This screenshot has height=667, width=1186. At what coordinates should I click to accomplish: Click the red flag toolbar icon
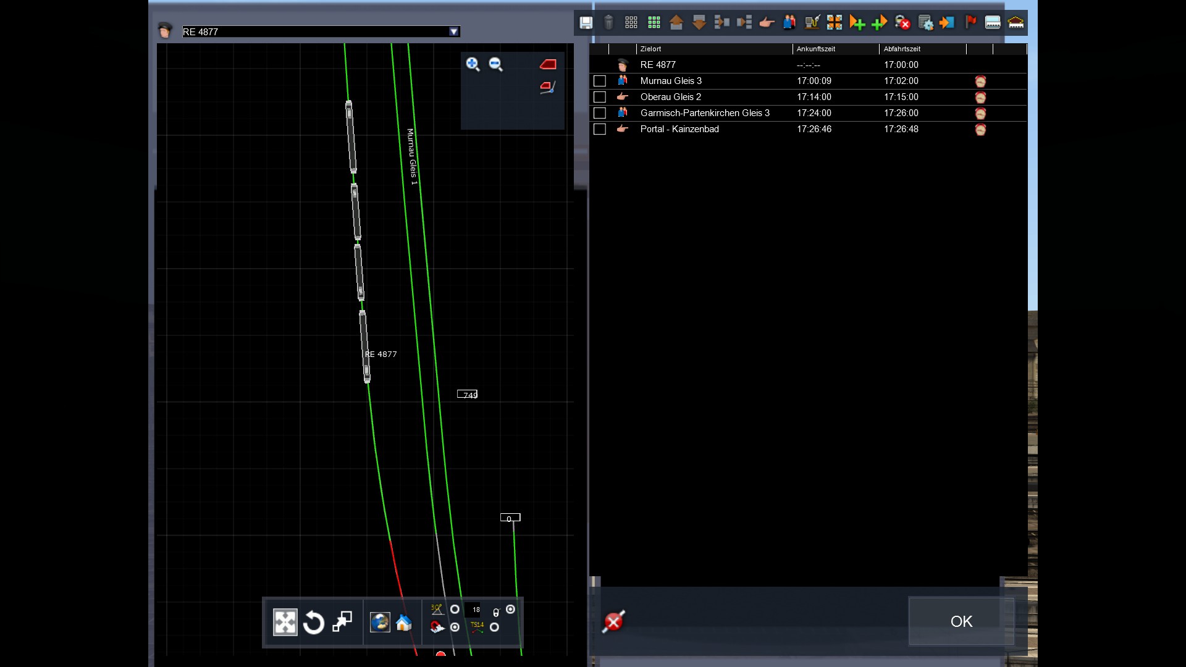coord(970,23)
